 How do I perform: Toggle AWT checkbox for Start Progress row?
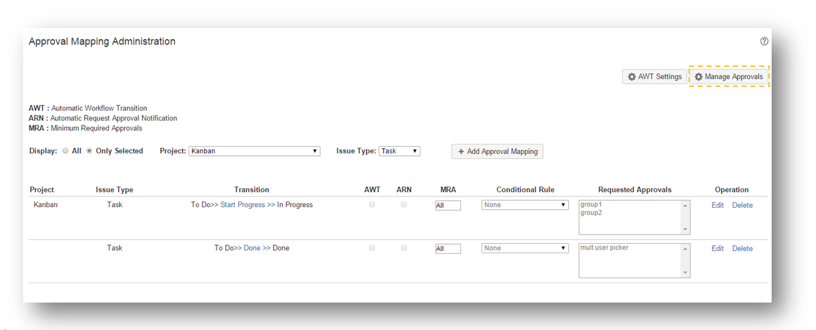click(372, 205)
